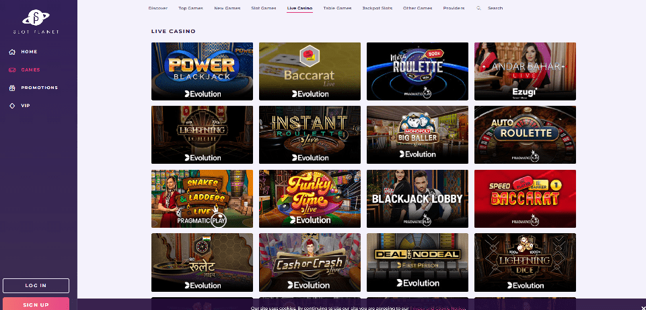The height and width of the screenshot is (310, 646).
Task: Select the Jackpot Slots tab
Action: point(377,8)
